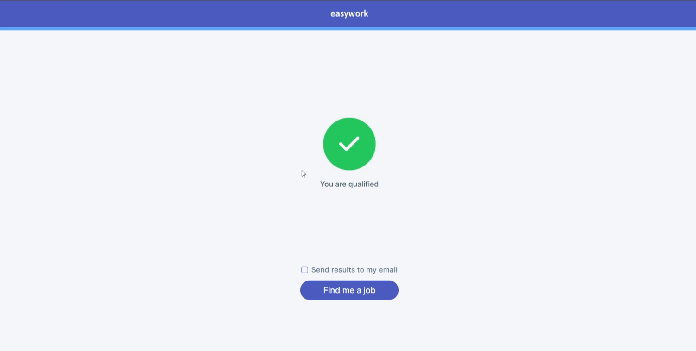Click the 'Send results to my email' label
The height and width of the screenshot is (351, 696).
354,270
